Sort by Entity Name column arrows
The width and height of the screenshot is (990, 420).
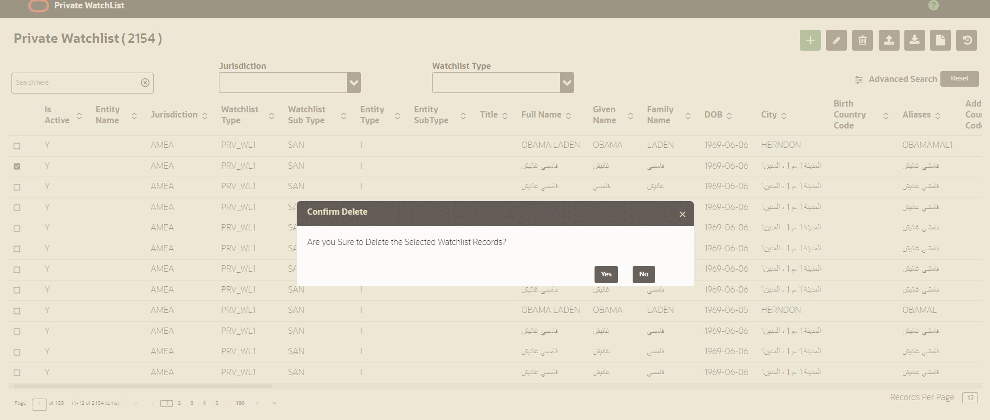[x=134, y=115]
